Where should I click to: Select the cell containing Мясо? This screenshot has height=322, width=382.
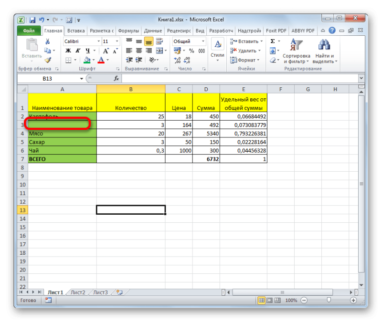click(x=63, y=134)
